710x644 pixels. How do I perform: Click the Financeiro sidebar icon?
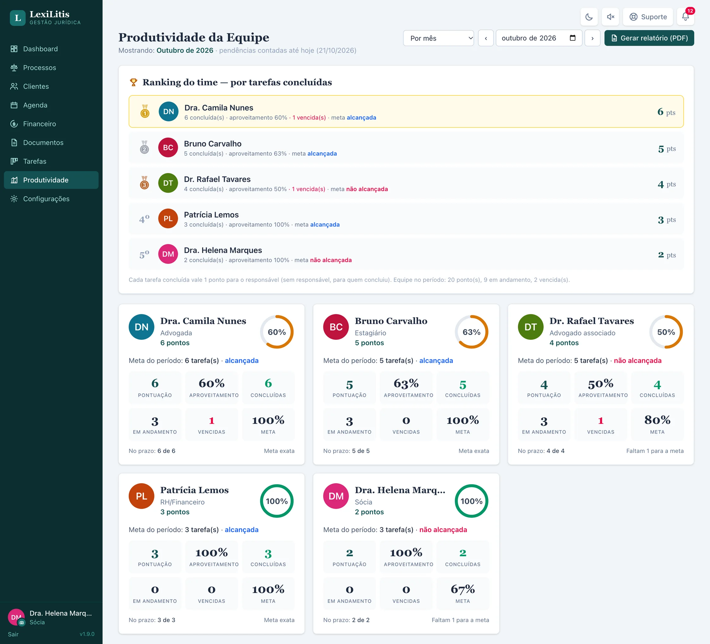click(14, 124)
